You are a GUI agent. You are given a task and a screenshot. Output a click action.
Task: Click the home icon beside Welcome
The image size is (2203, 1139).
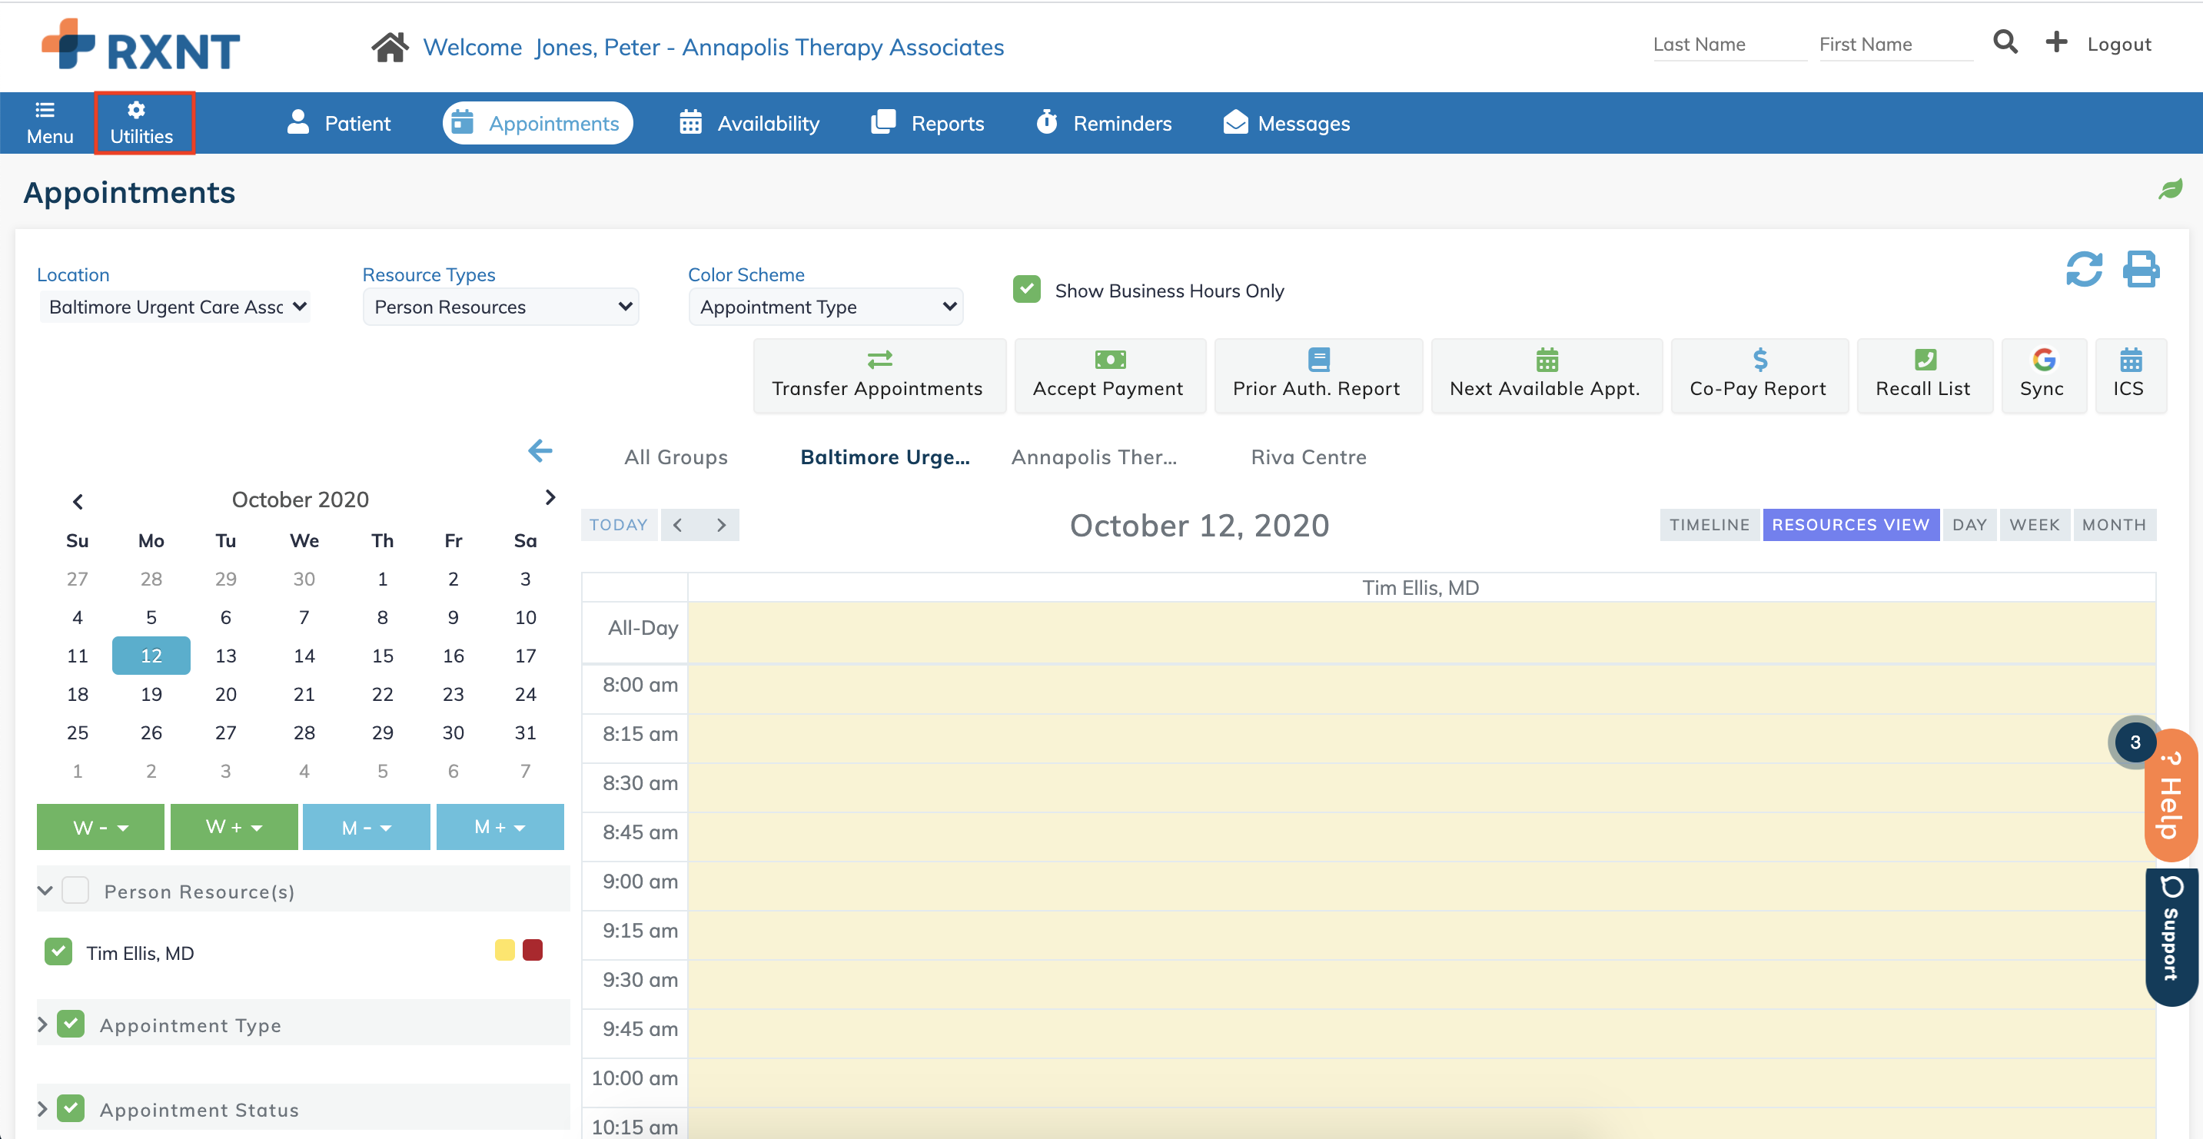[x=389, y=47]
